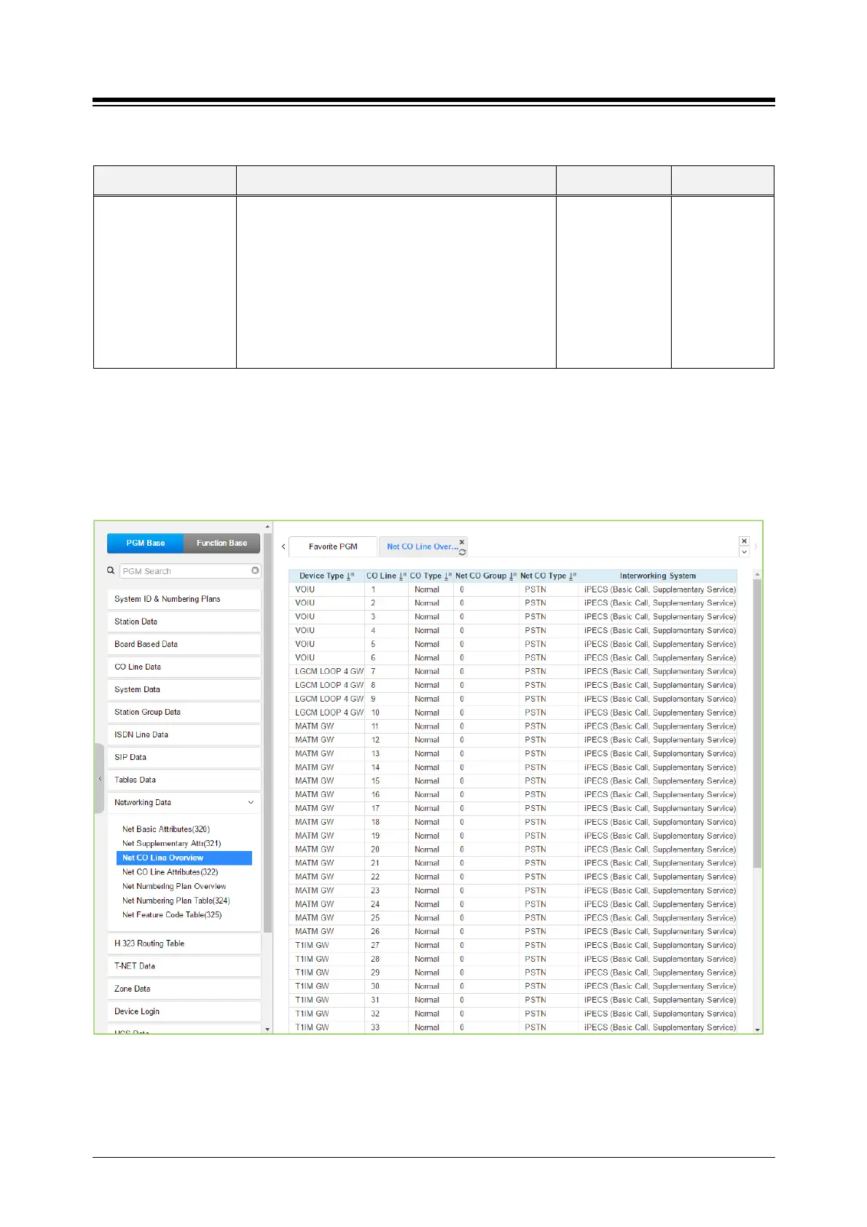Select Net CO Line Overview item
The height and width of the screenshot is (1227, 867).
click(x=184, y=858)
